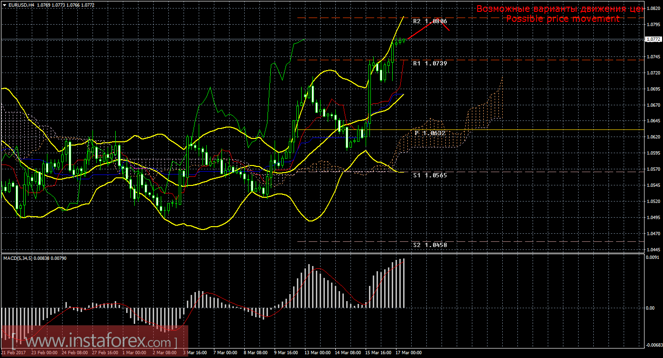Click the 13 Mar 00:00 time label
663x358 pixels.
coord(317,353)
